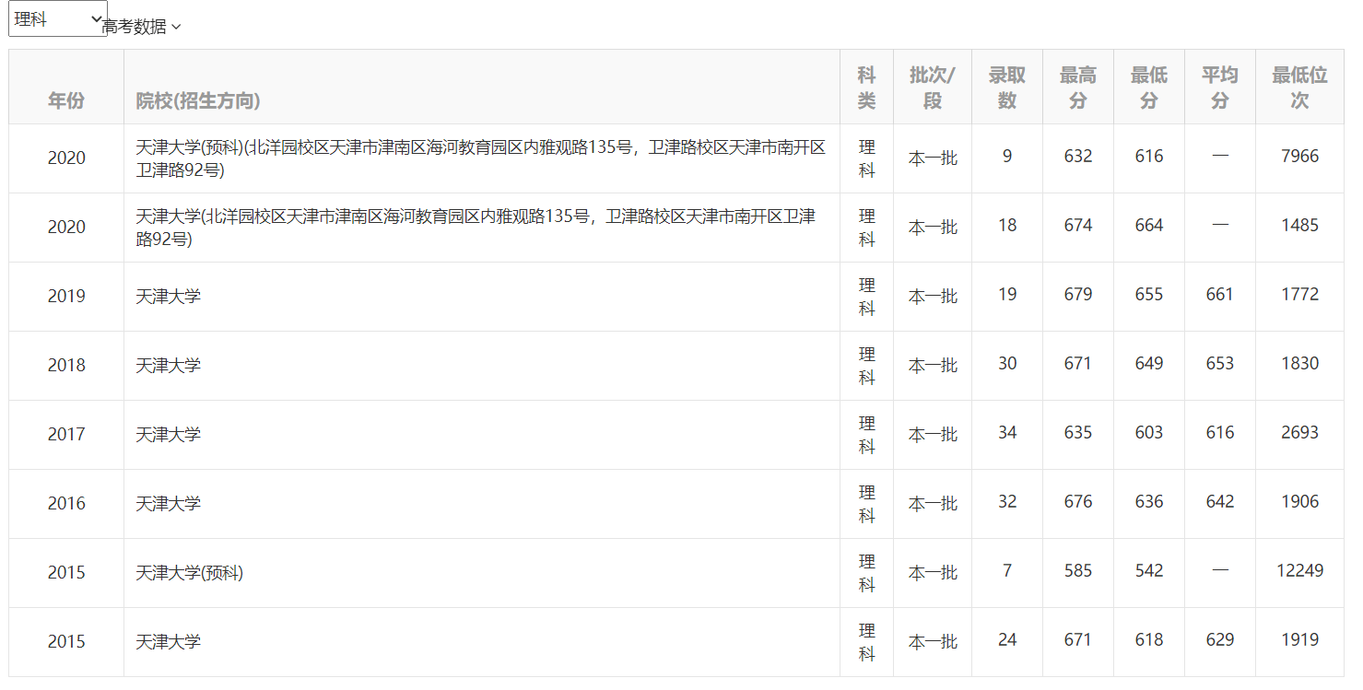Screen dimensions: 1363x690
Task: Select lowest score 664
Action: pos(1149,225)
